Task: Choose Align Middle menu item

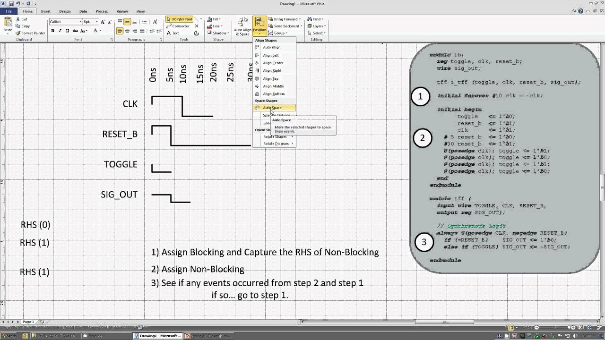Action: tap(275, 86)
